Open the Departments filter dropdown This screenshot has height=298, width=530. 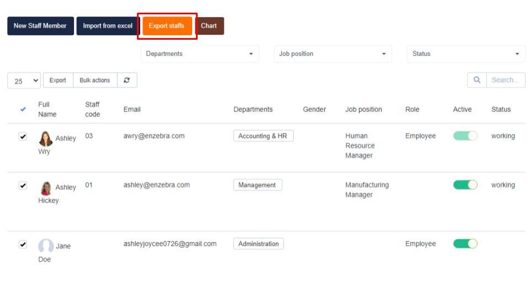200,54
